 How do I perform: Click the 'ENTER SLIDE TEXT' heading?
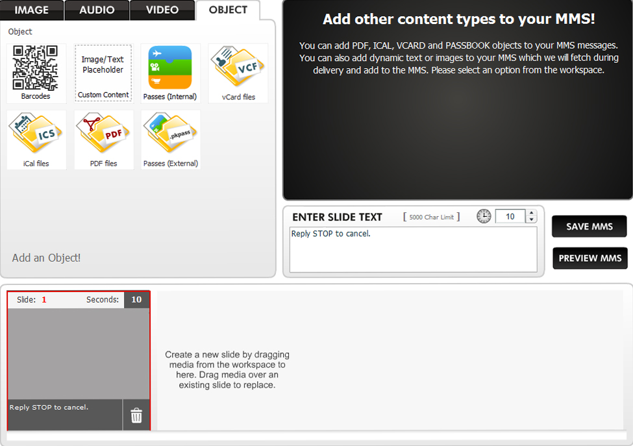337,217
